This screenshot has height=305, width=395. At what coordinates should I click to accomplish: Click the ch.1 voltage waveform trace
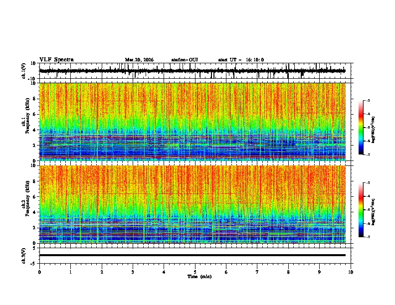click(x=192, y=71)
